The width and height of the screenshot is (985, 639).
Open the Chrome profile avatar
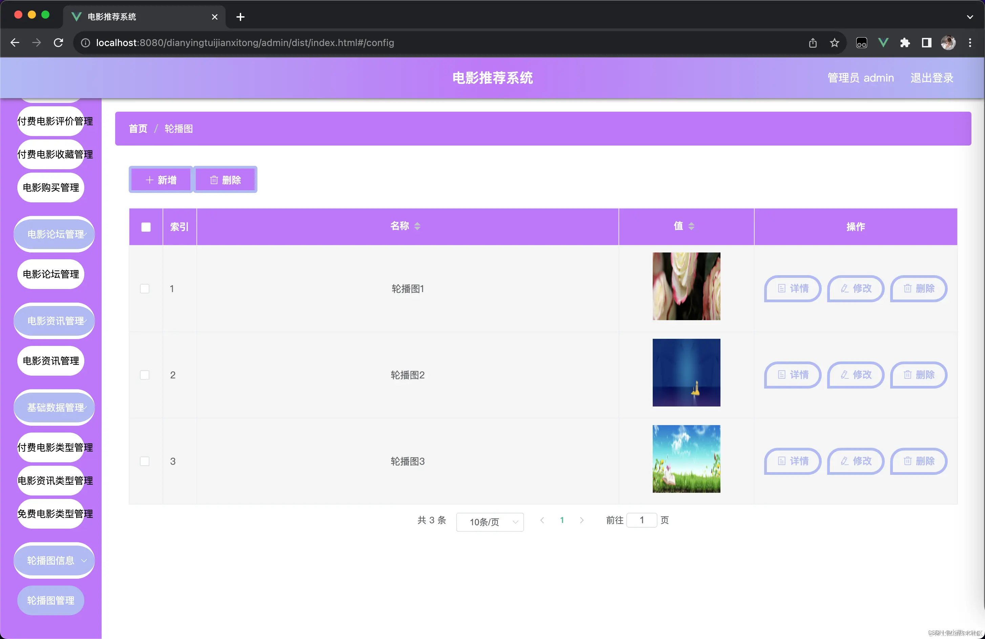[948, 43]
